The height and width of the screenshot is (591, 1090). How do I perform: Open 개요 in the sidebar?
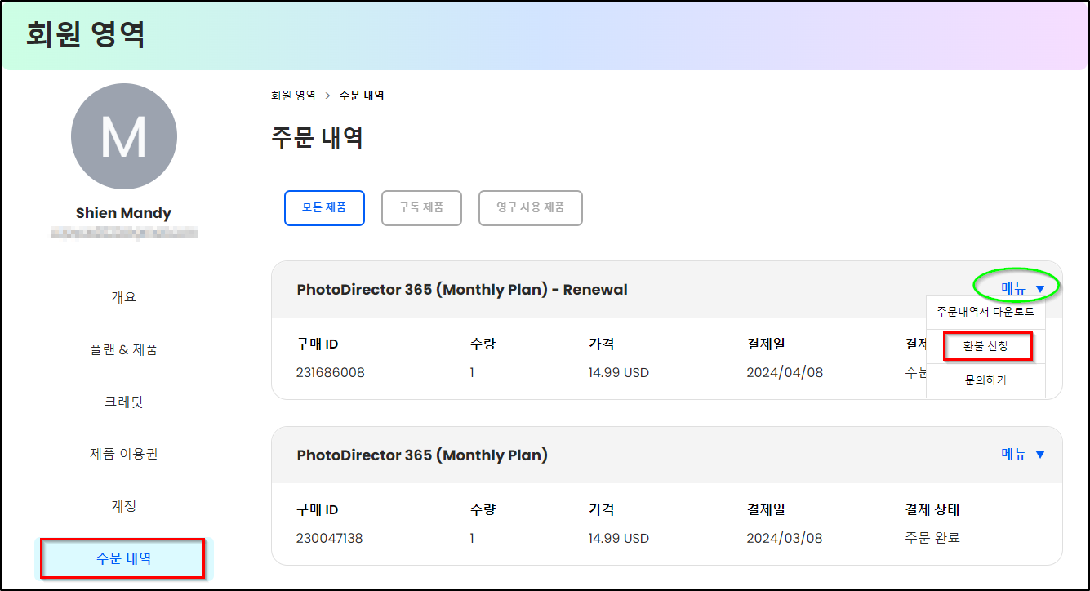pos(124,297)
